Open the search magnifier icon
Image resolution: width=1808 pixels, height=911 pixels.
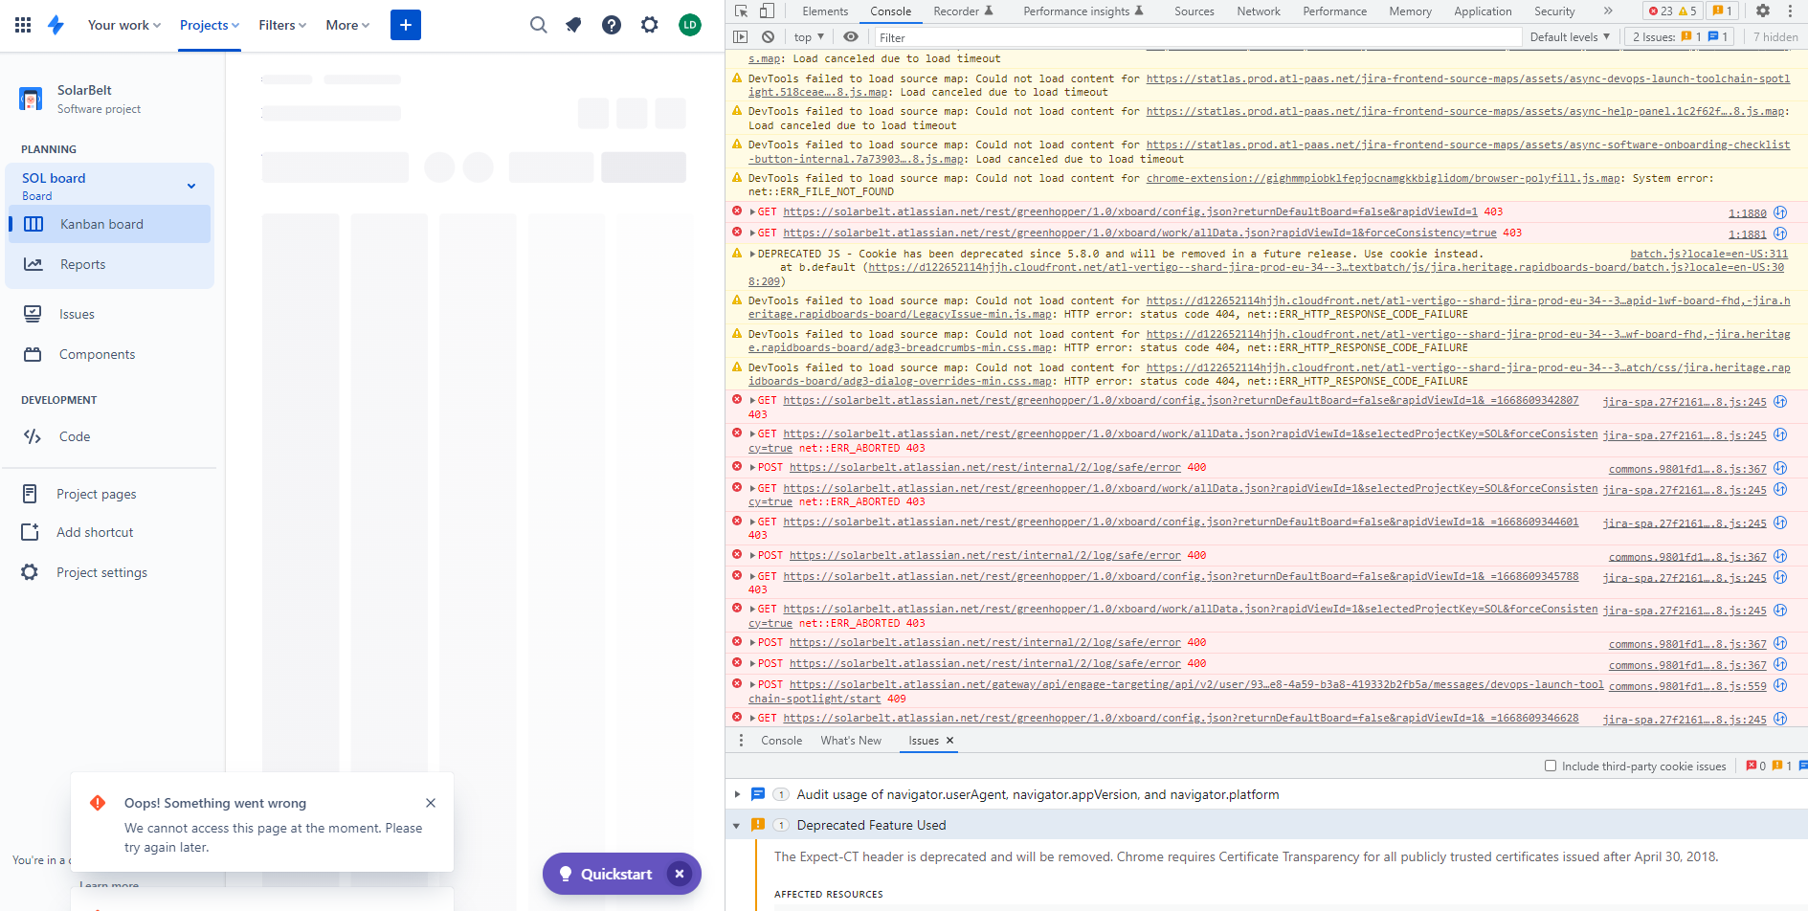[x=539, y=25]
